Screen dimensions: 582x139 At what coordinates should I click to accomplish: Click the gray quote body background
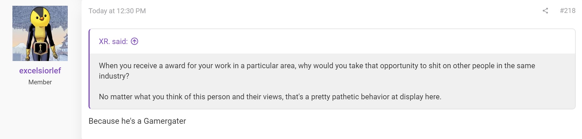(332, 81)
